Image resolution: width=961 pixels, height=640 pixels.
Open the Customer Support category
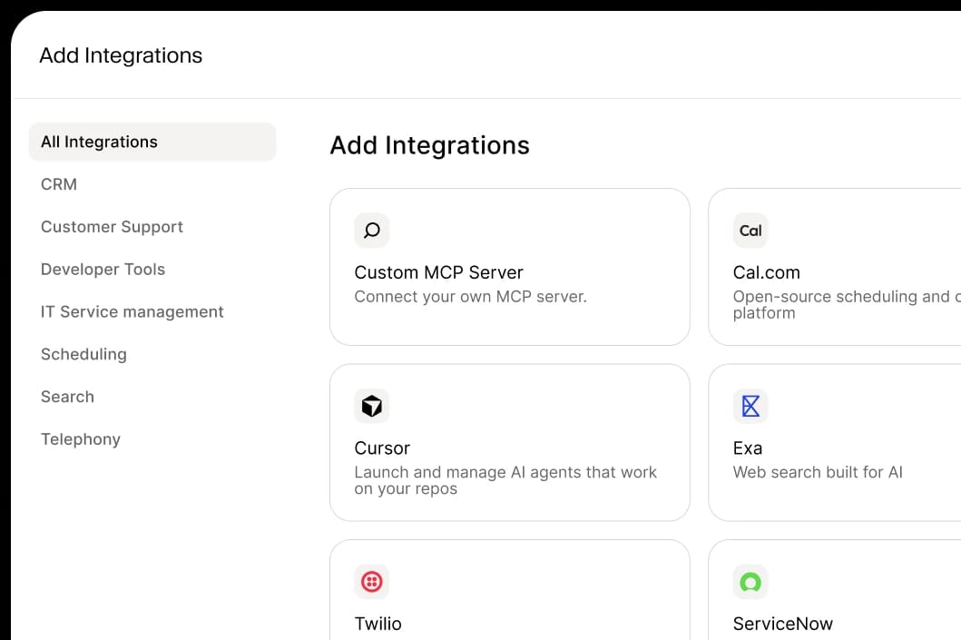(x=112, y=227)
